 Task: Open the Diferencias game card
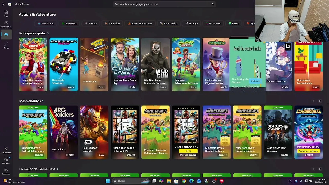308,66
